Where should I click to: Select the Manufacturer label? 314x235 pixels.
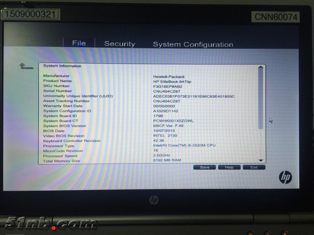[x=56, y=76]
